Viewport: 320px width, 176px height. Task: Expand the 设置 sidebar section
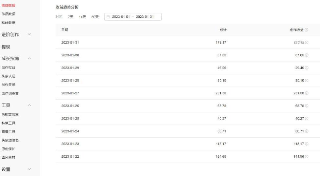click(x=29, y=169)
